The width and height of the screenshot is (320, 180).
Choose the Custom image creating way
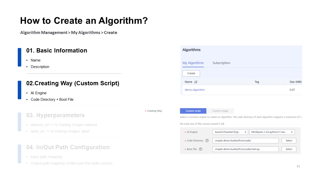[220, 111]
